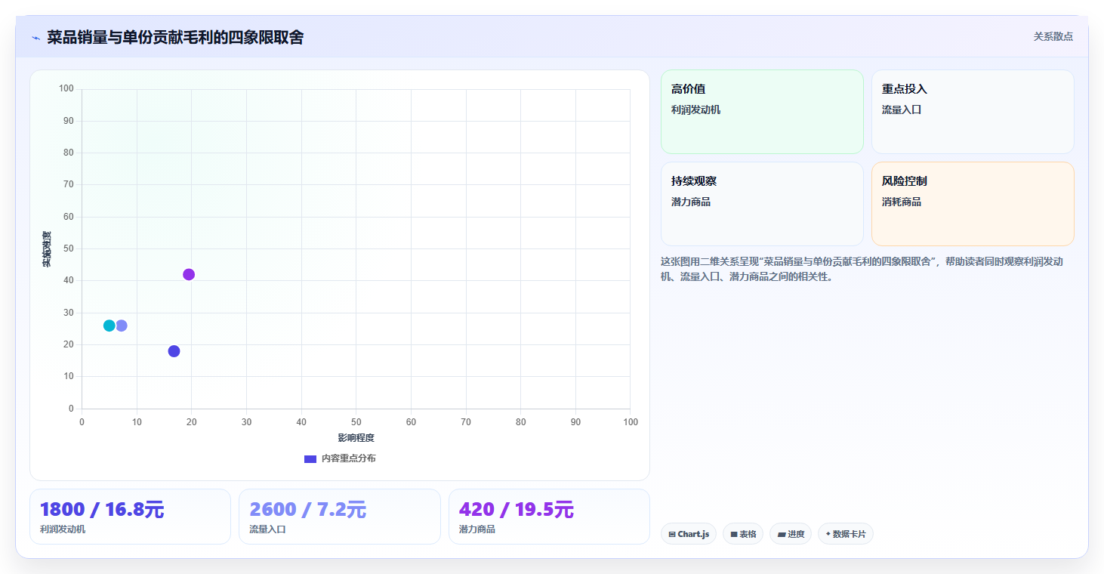Click the 420 / 19.5元 stat value
This screenshot has width=1104, height=574.
(x=516, y=510)
